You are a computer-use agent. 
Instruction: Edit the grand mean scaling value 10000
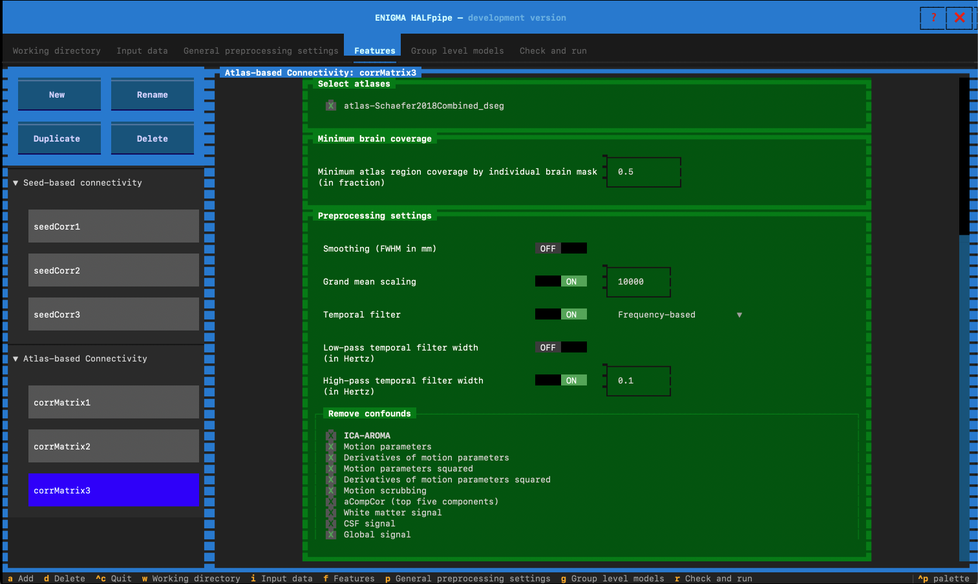click(x=639, y=282)
